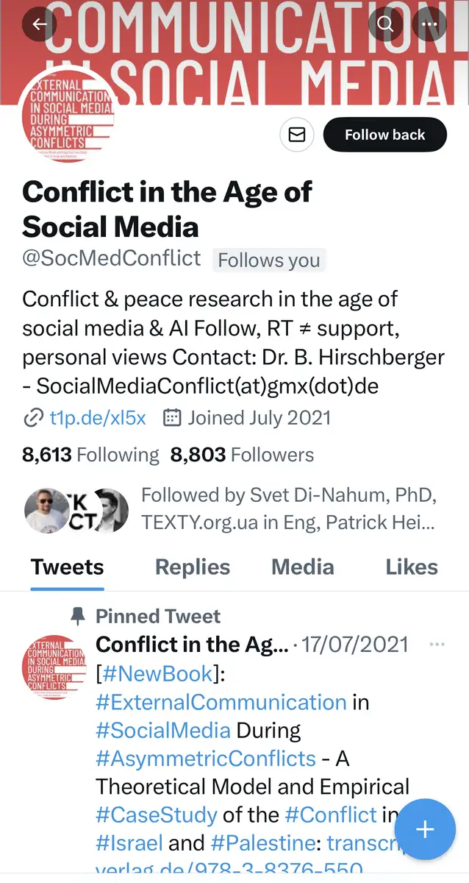Viewport: 469px width, 883px height.
Task: View the 8,803 Followers list
Action: tap(242, 455)
